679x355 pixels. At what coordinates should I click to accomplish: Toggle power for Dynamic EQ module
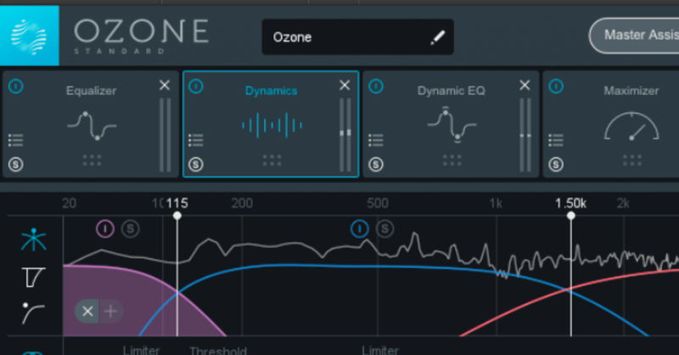click(376, 87)
